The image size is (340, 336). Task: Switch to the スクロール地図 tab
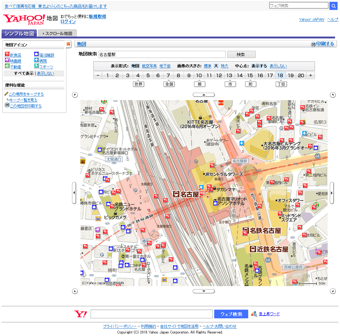pos(57,33)
